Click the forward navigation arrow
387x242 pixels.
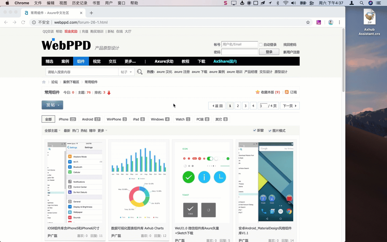(15, 22)
